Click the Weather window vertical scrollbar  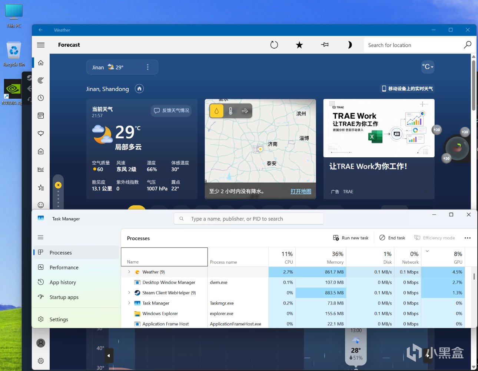(474, 85)
